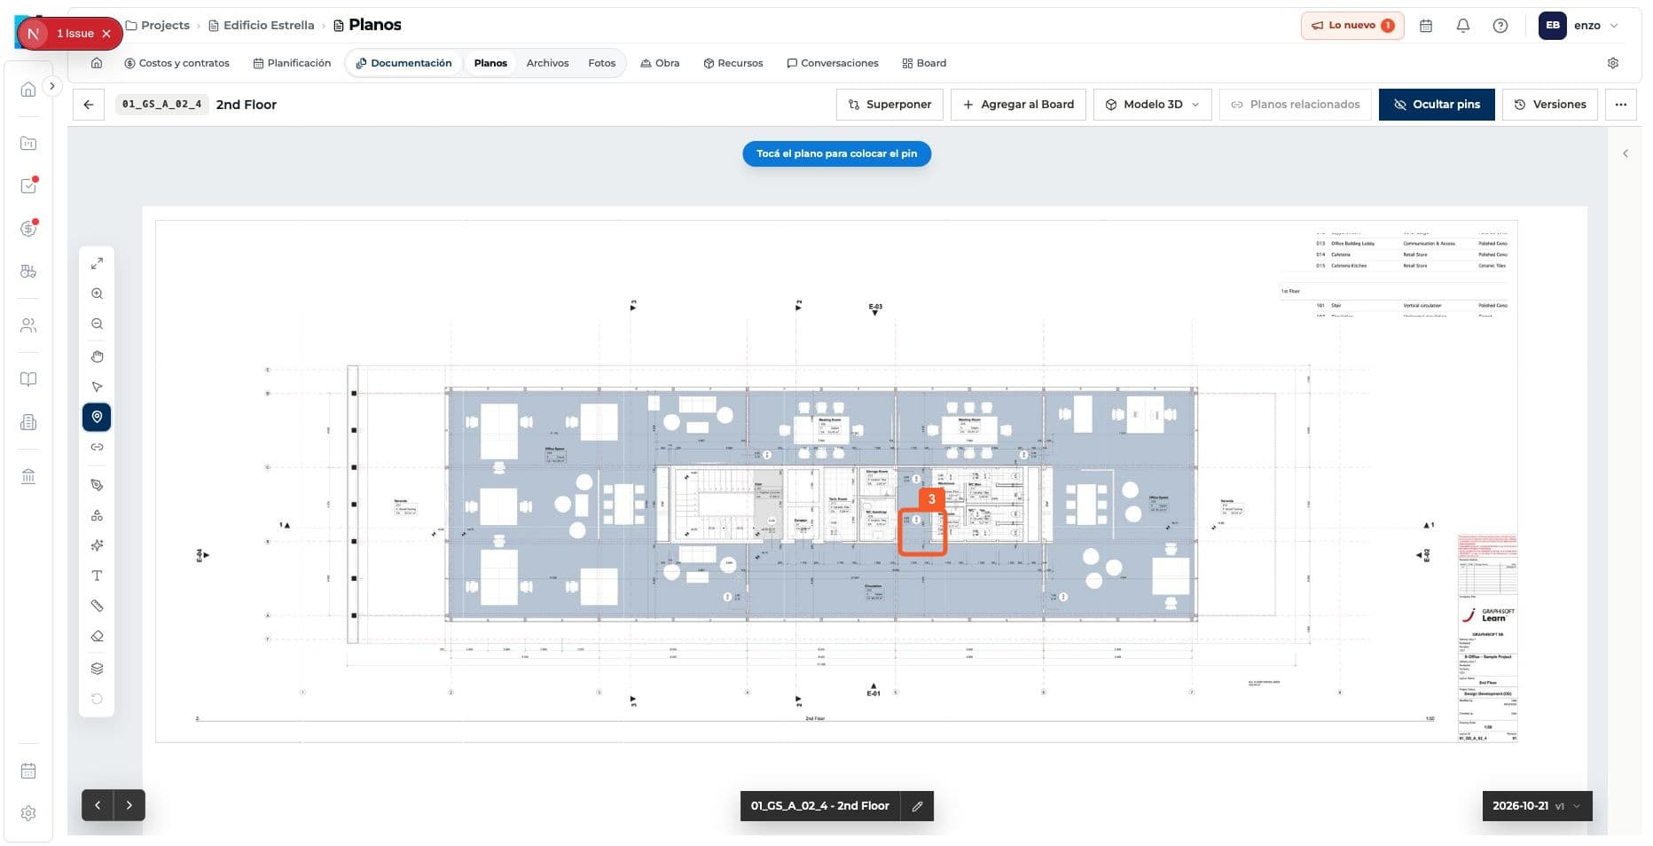The width and height of the screenshot is (1653, 846).
Task: Select the arrow pointer tool
Action: [97, 387]
